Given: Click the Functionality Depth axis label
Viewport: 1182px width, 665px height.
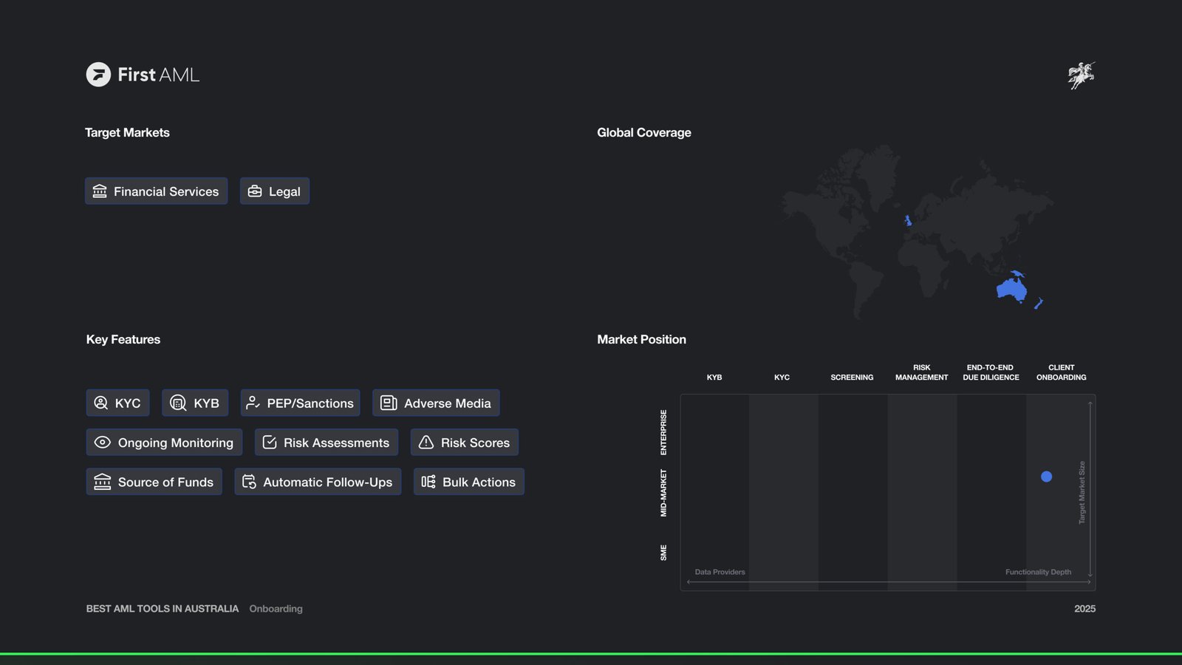Looking at the screenshot, I should point(1038,572).
